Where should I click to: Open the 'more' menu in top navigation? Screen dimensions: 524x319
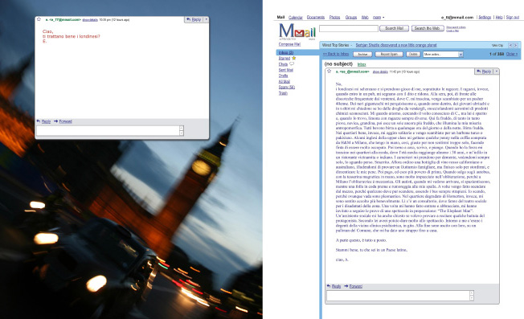pyautogui.click(x=379, y=18)
